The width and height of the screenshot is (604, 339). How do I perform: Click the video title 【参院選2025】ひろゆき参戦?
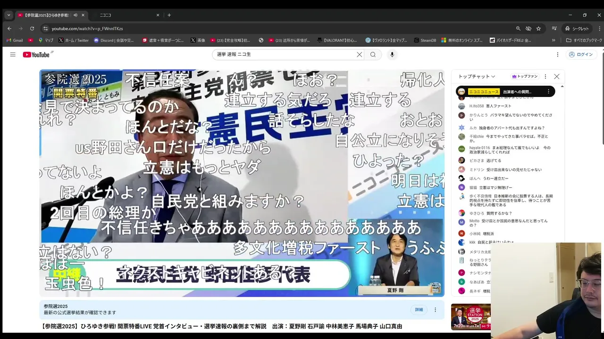(x=221, y=326)
